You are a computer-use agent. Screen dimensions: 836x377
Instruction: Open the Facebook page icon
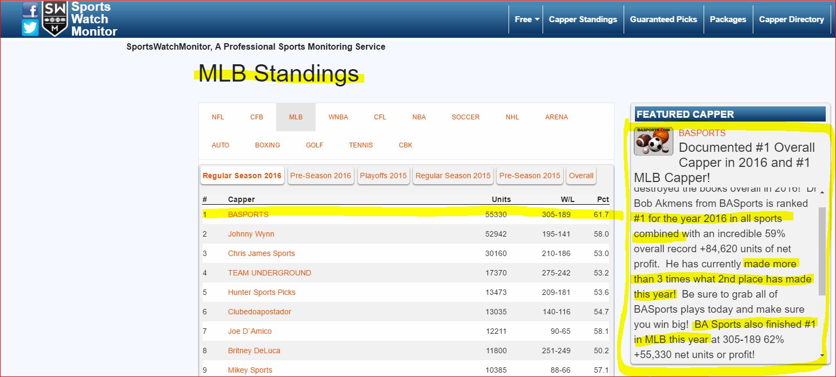(x=30, y=9)
